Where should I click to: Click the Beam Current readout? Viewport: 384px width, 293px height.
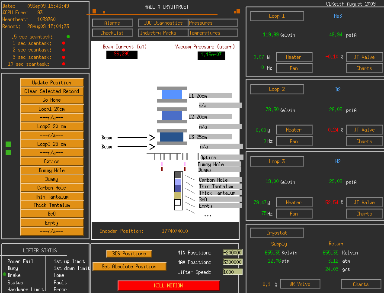[x=122, y=55]
